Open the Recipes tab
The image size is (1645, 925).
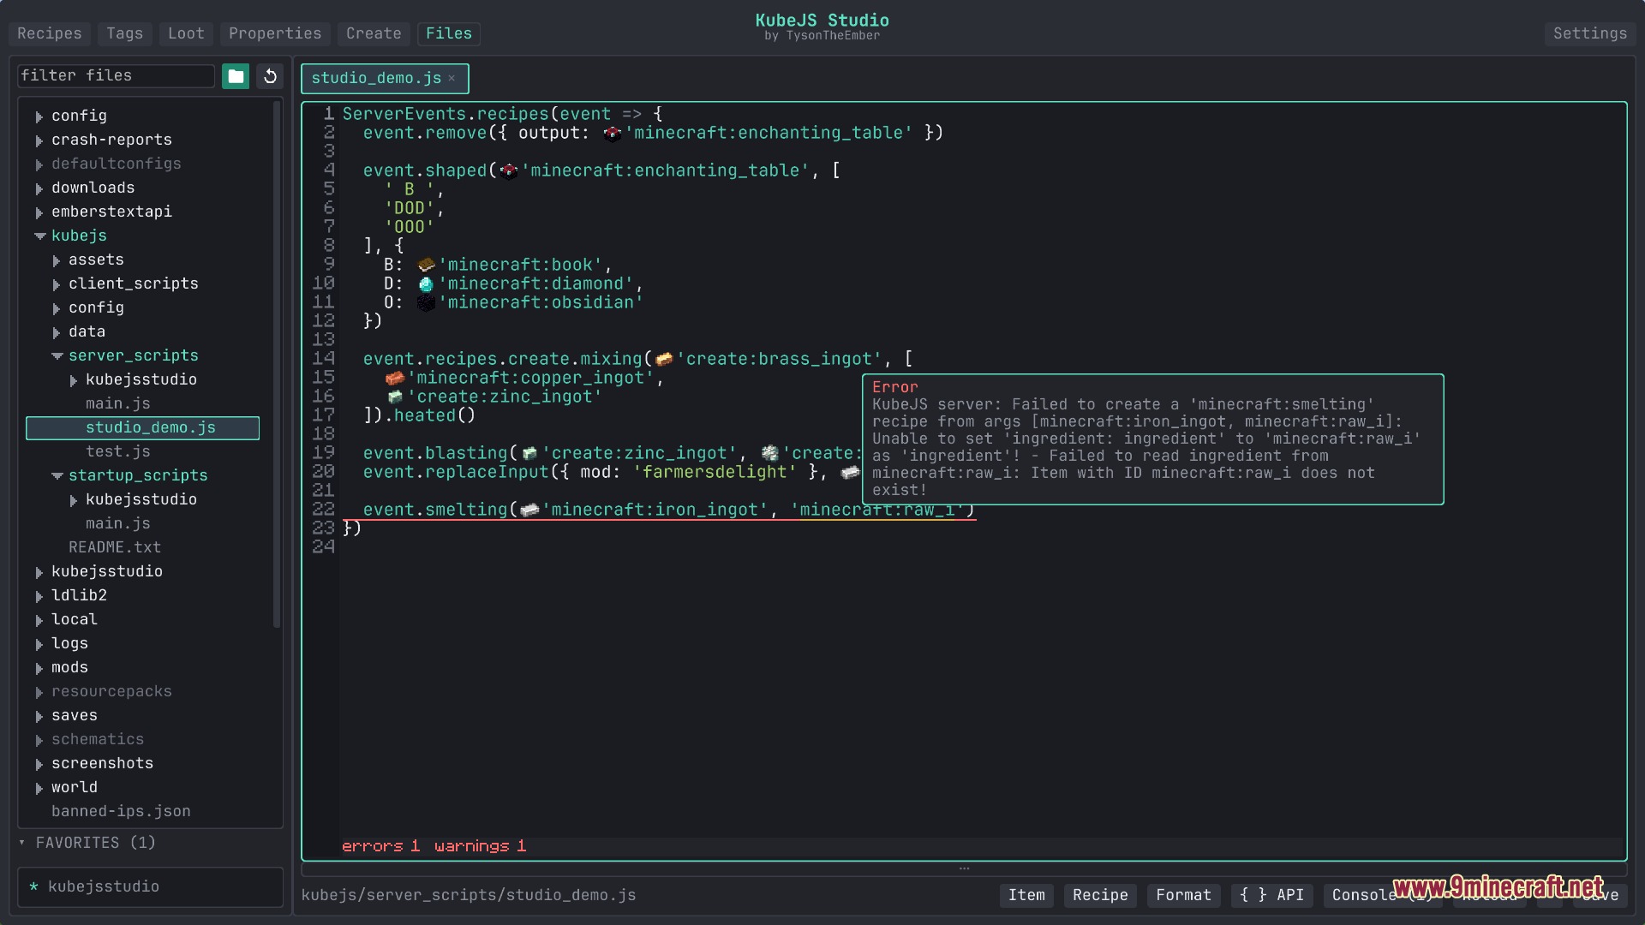(x=49, y=33)
